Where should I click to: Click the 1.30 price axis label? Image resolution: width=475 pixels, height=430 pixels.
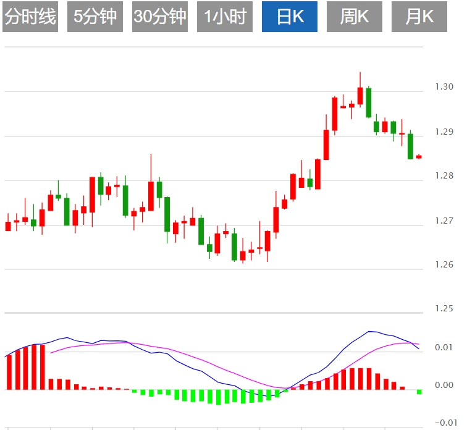444,86
